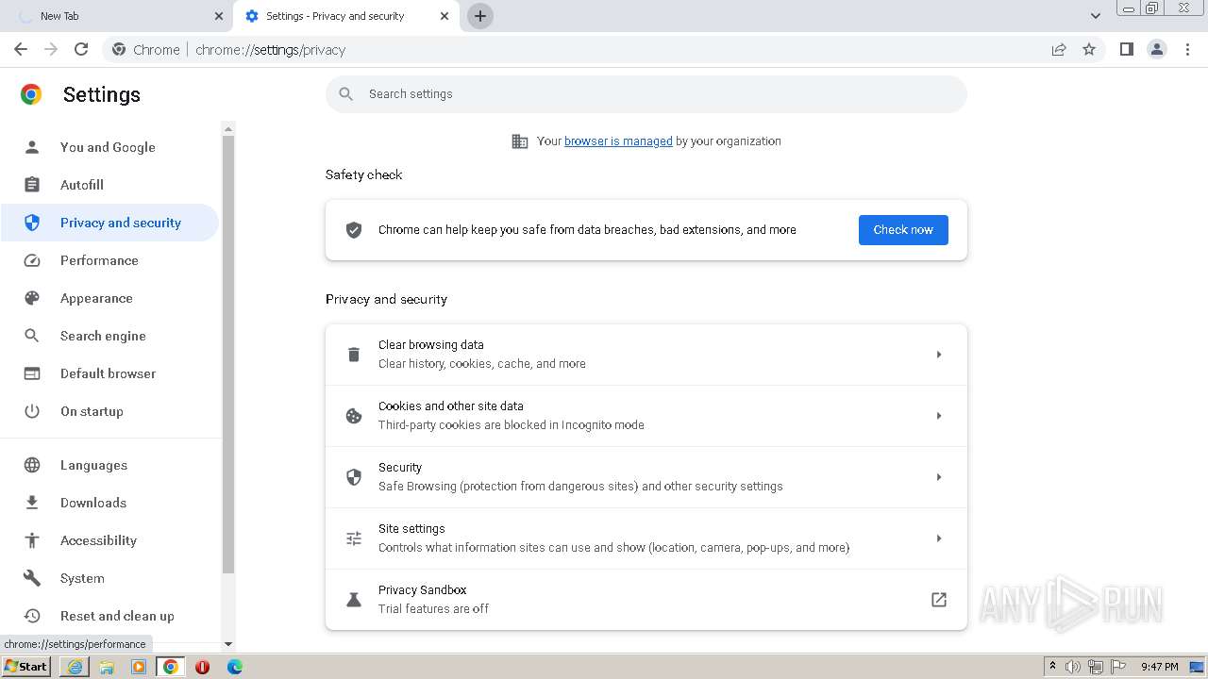Open Microsoft Edge from taskbar

[234, 667]
